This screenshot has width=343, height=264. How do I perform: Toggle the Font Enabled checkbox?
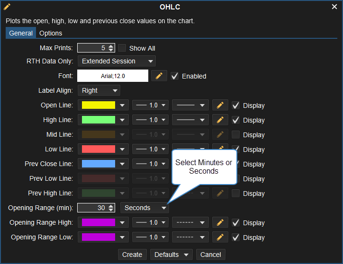pos(175,76)
